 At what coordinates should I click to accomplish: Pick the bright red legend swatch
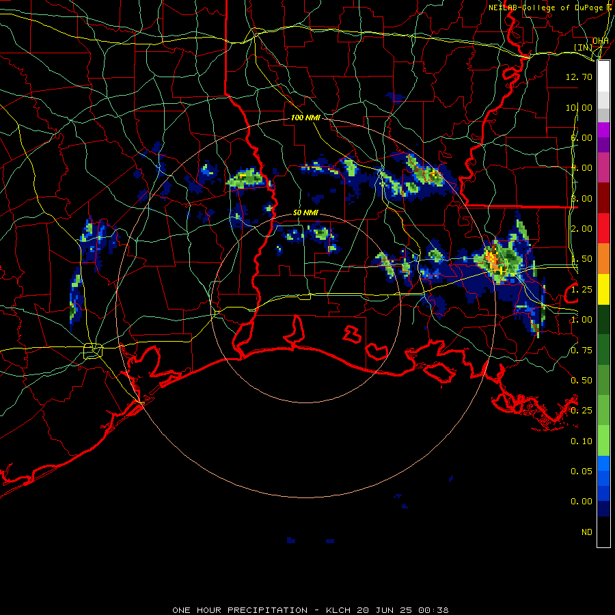603,228
